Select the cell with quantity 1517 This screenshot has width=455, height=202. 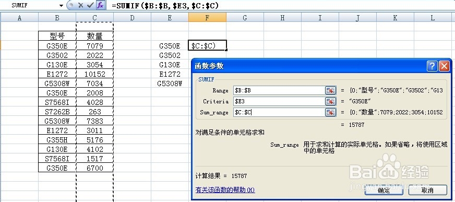pyautogui.click(x=94, y=159)
